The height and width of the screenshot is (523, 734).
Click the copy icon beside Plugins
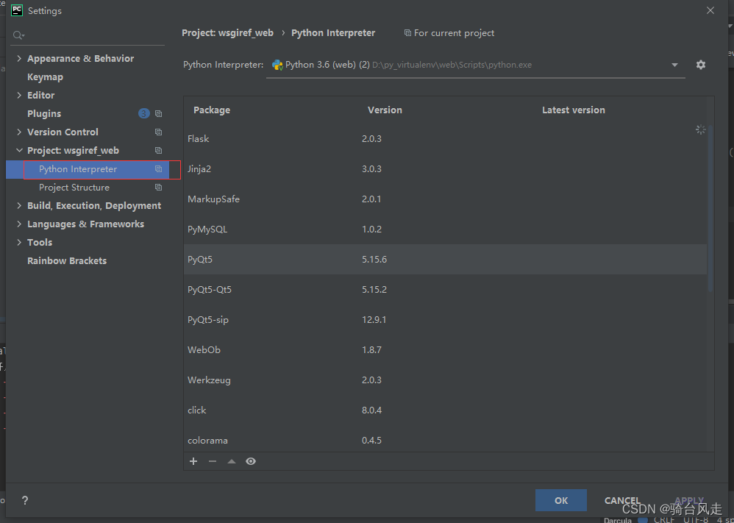(159, 114)
